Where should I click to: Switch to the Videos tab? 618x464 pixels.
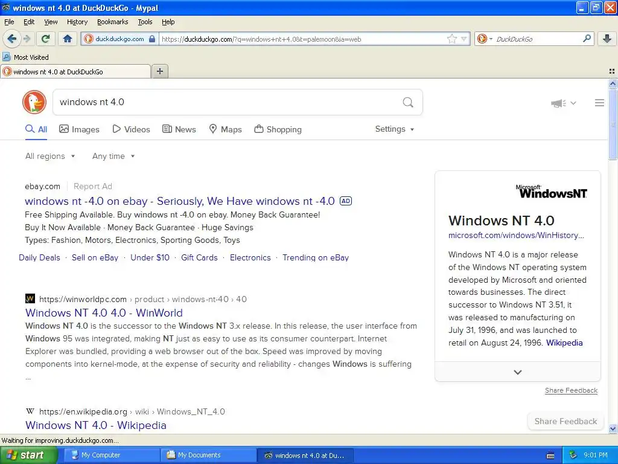click(x=131, y=129)
